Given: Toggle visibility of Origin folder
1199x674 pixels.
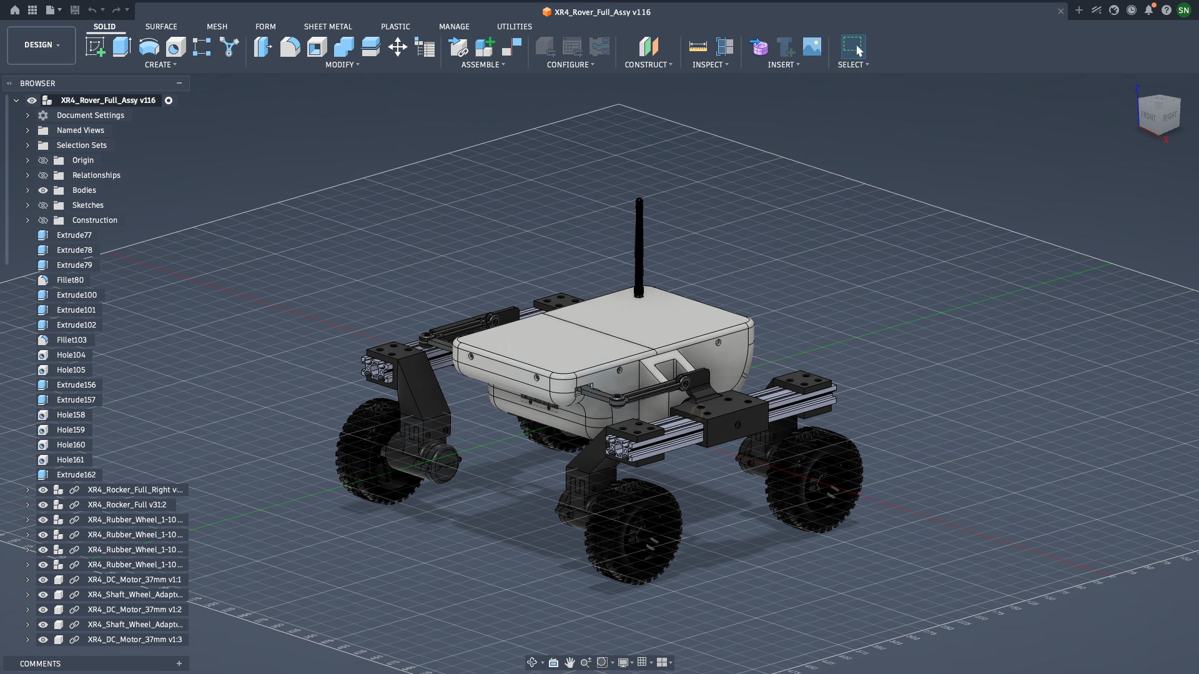Looking at the screenshot, I should tap(43, 160).
